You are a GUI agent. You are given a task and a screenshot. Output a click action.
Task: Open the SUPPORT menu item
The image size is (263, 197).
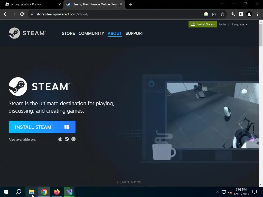click(135, 33)
